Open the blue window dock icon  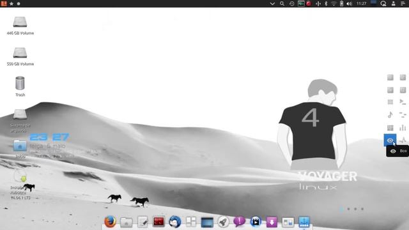[207, 222]
